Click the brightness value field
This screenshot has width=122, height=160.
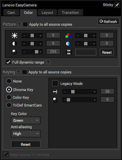(x=53, y=35)
